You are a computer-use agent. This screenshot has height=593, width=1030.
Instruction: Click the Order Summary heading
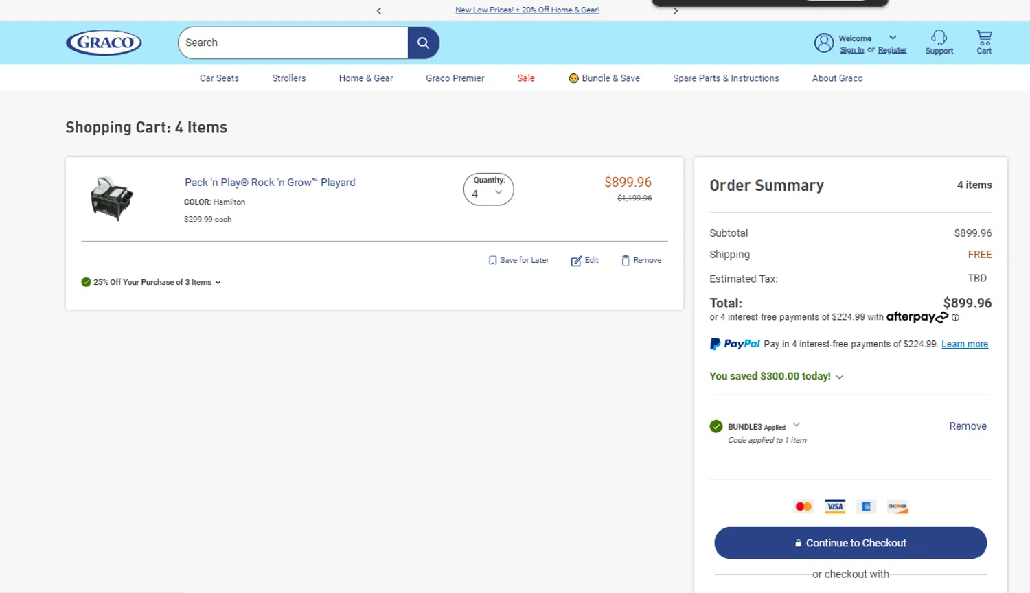(x=766, y=186)
